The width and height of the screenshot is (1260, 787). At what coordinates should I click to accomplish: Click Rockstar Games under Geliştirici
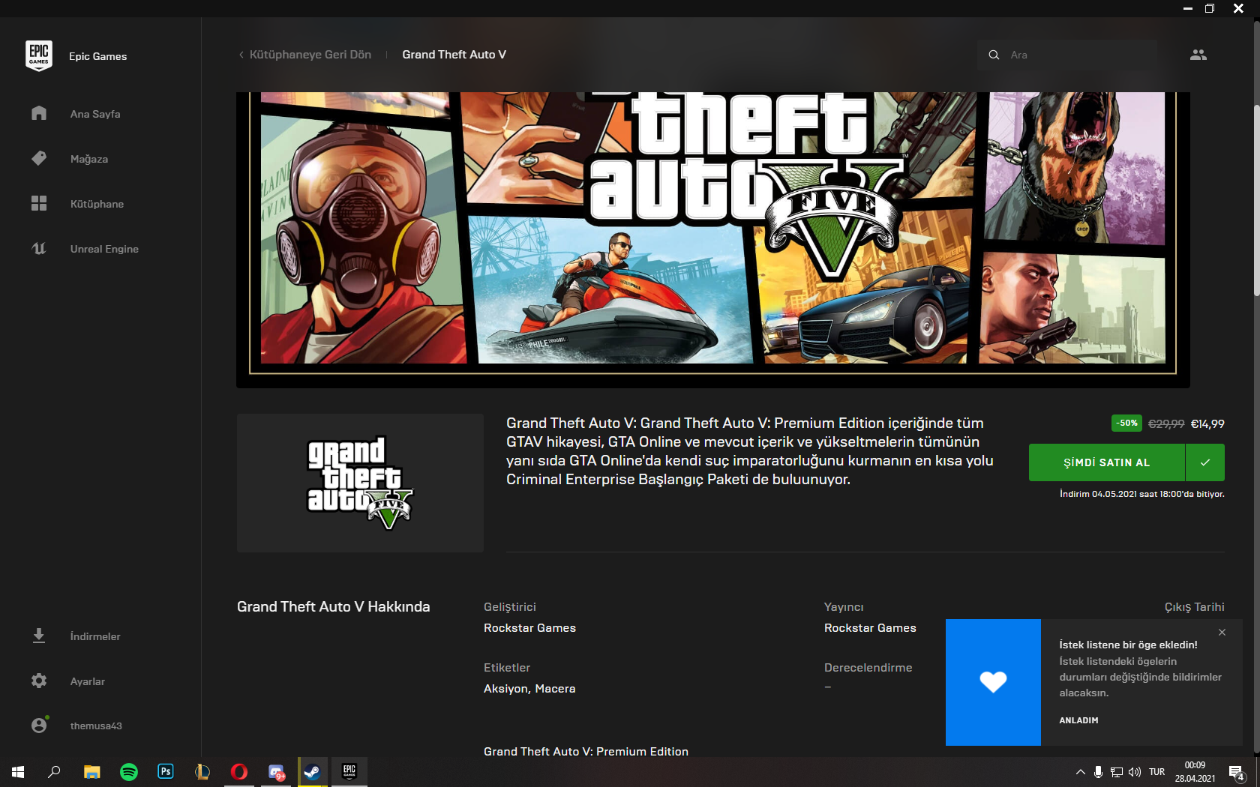529,628
